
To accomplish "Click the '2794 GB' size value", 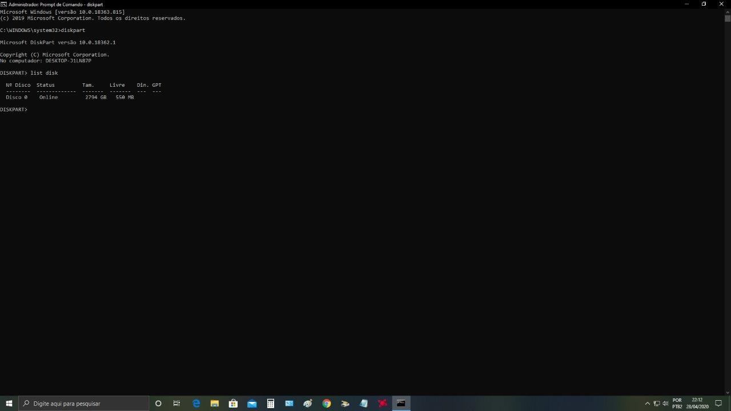I will coord(95,98).
